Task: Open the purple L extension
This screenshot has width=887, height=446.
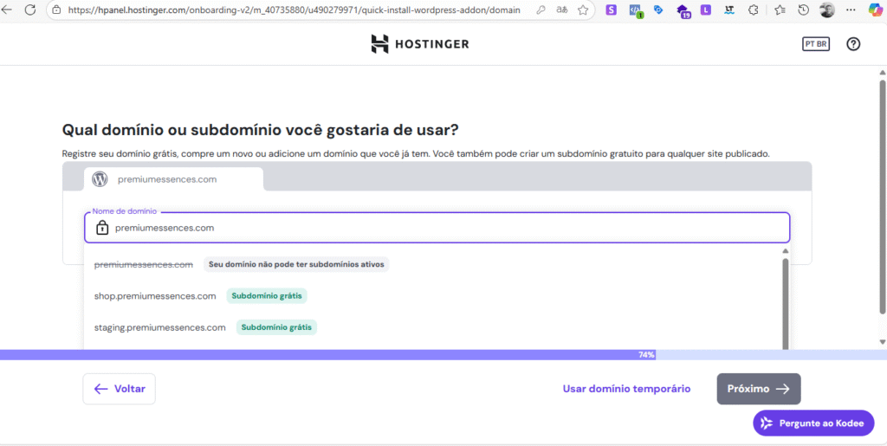Action: pos(705,10)
